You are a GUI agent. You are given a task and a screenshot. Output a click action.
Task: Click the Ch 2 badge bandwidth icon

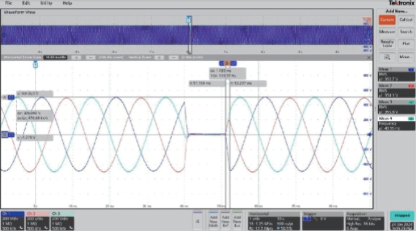click(46, 228)
